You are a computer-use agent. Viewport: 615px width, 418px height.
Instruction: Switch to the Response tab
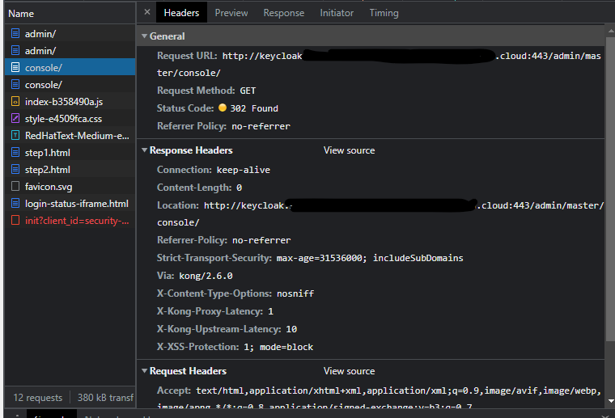click(x=283, y=13)
